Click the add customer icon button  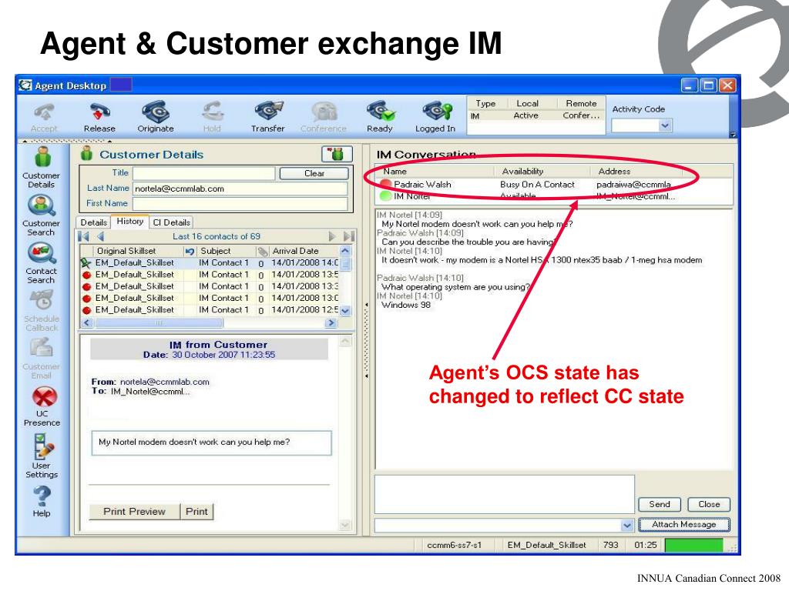coord(337,154)
